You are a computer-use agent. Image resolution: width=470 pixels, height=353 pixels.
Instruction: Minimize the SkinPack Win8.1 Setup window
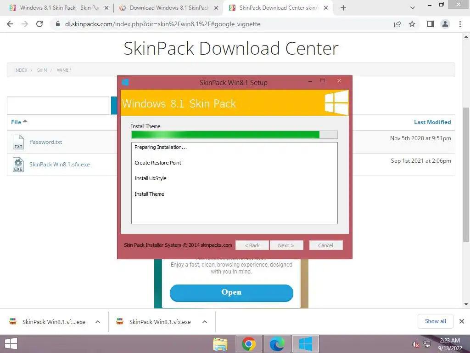pos(310,81)
